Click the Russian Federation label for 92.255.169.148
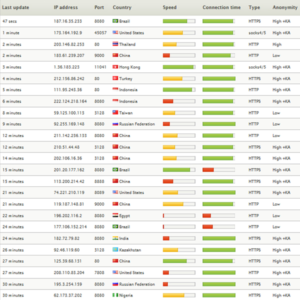Screen dimensions: 300x300 click(x=137, y=124)
